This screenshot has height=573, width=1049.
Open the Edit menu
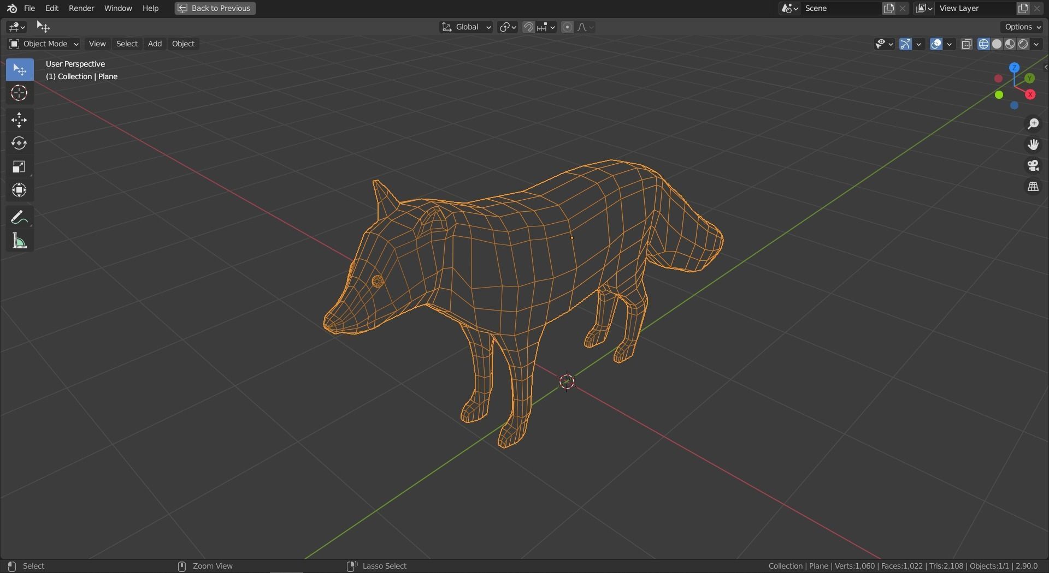[x=52, y=8]
